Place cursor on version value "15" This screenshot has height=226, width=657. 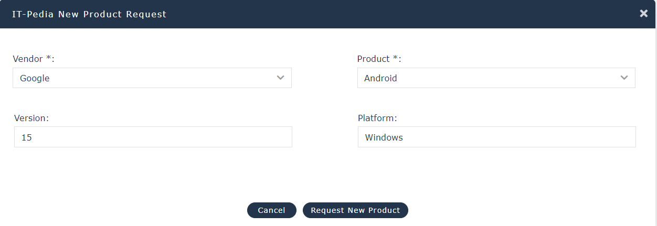[26, 137]
